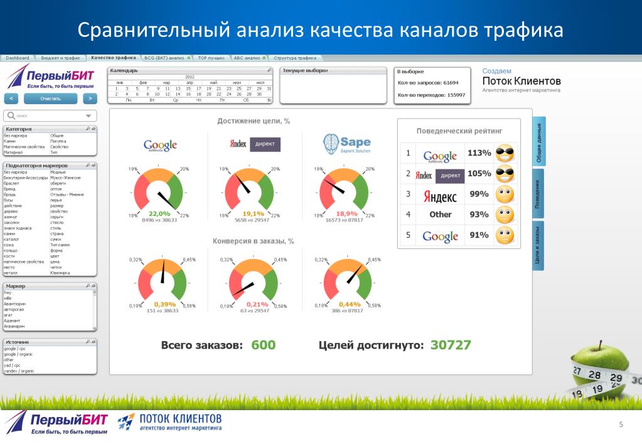Click the Sape conversion gauge showing 0,44%
The height and width of the screenshot is (444, 642).
point(348,282)
